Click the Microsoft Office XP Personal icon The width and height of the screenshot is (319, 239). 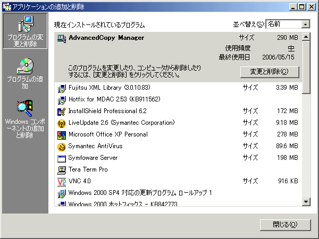(x=62, y=135)
